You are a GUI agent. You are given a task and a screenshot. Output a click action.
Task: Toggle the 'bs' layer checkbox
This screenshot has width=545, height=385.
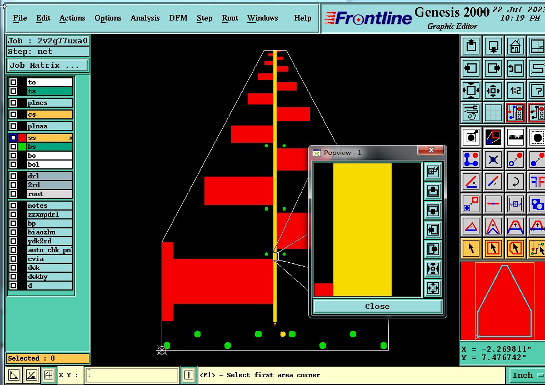coord(13,147)
